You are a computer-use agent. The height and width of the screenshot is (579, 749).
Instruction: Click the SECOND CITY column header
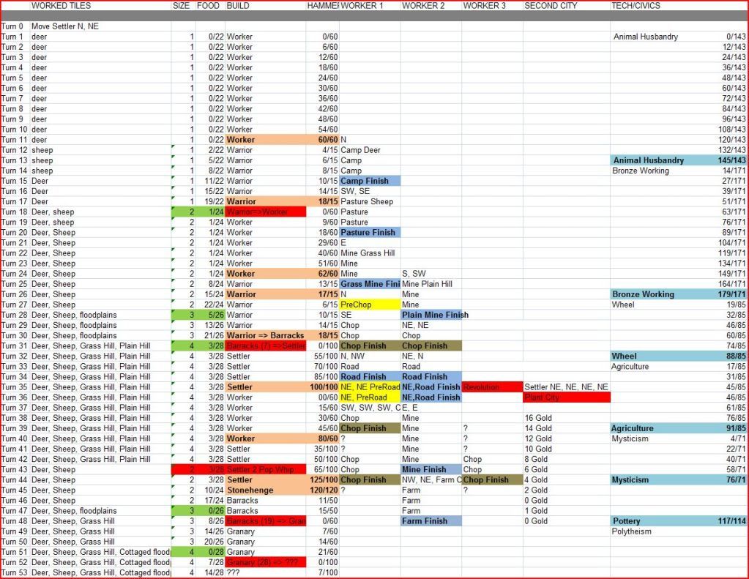tap(551, 6)
